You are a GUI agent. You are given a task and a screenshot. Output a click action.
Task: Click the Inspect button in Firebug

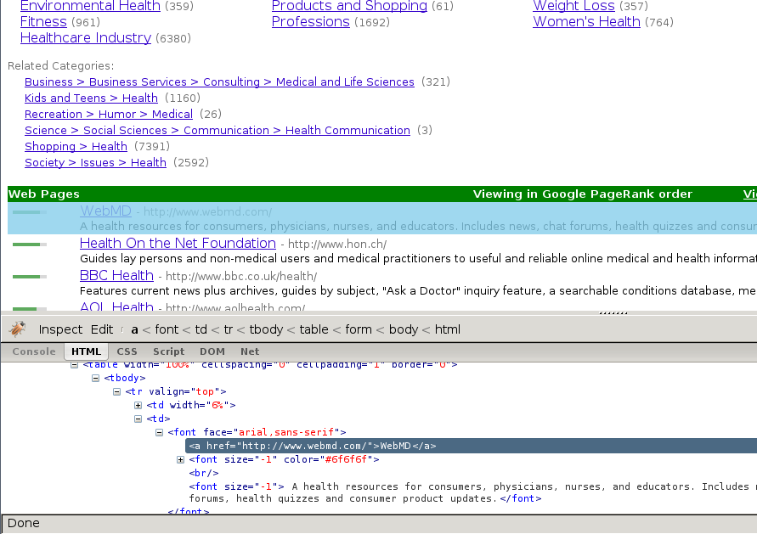pyautogui.click(x=60, y=329)
